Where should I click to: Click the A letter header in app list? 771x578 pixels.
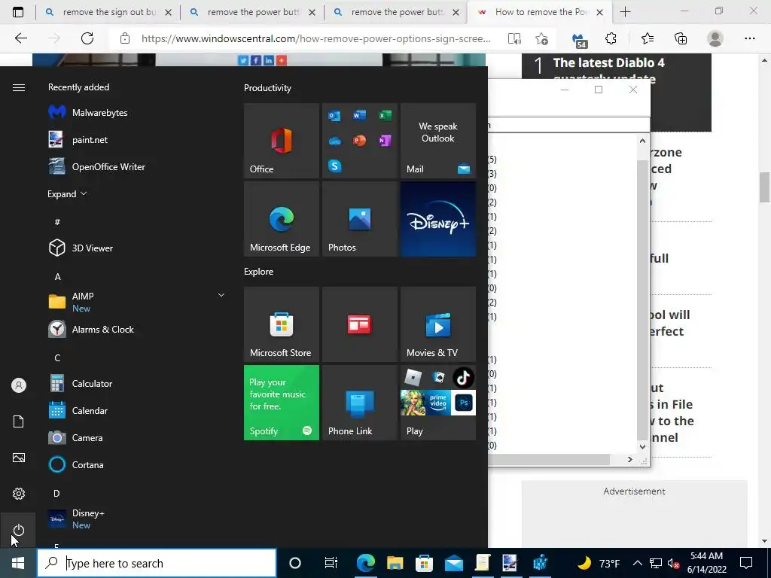pos(57,277)
